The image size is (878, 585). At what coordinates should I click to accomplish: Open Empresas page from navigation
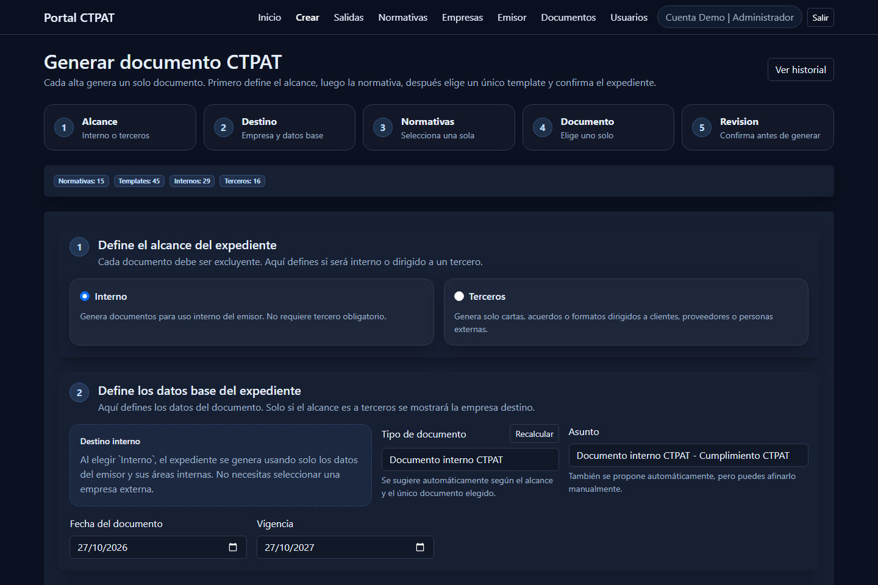point(462,17)
